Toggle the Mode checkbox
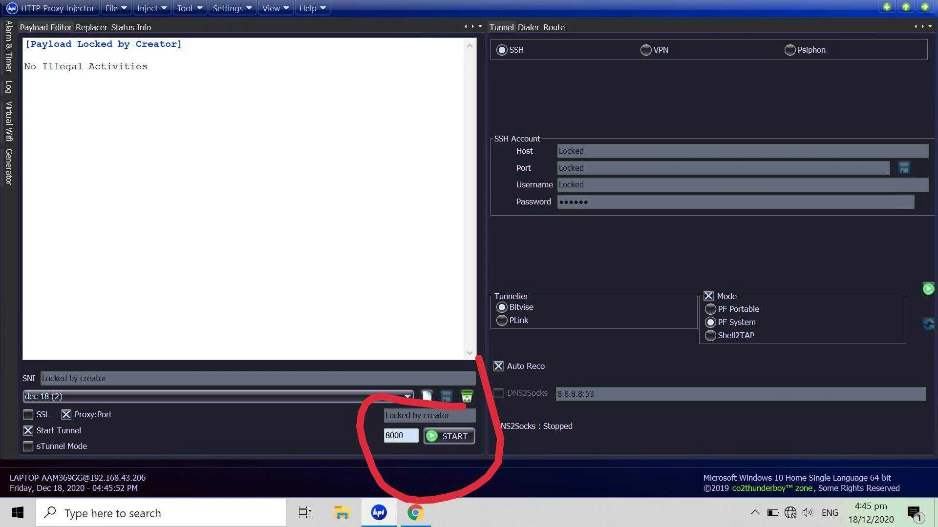Viewport: 938px width, 527px height. coord(708,296)
